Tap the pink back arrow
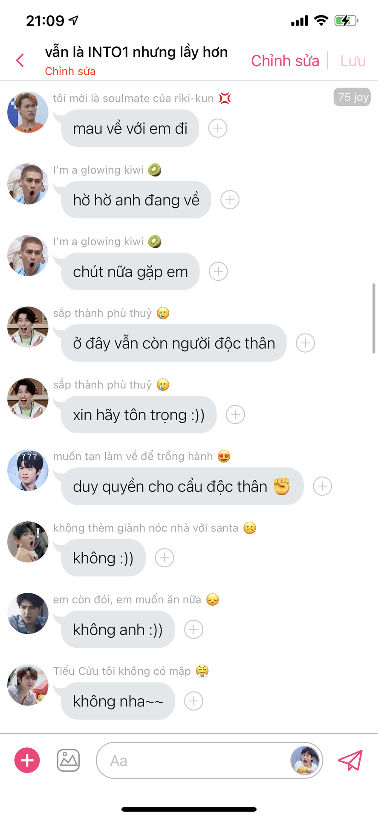 pyautogui.click(x=20, y=60)
